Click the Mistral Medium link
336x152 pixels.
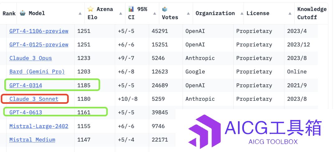32,140
